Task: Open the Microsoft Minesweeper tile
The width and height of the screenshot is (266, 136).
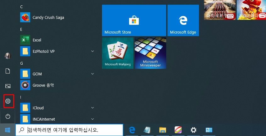Action: tap(150, 53)
